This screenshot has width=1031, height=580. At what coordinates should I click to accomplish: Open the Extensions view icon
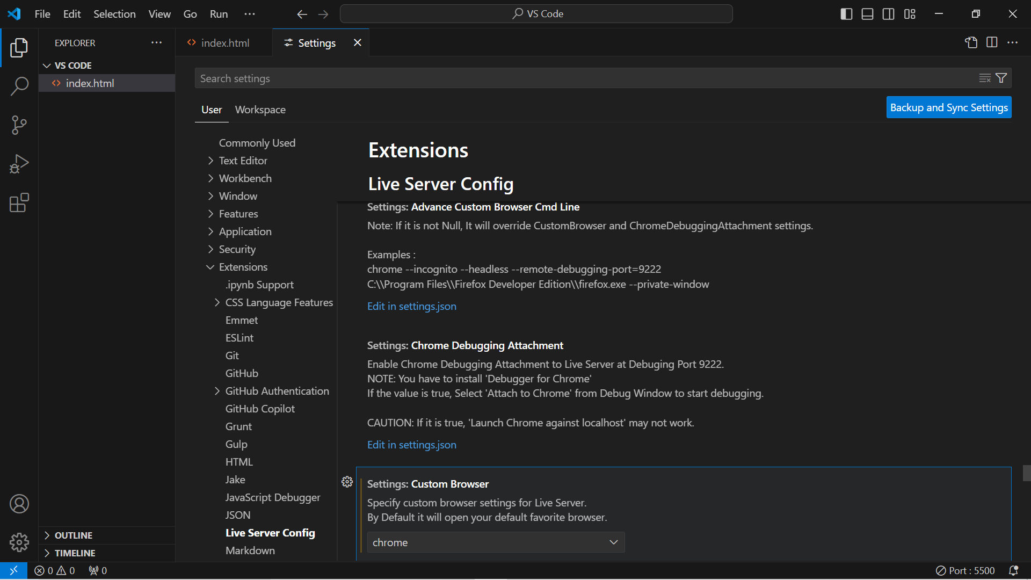tap(19, 203)
